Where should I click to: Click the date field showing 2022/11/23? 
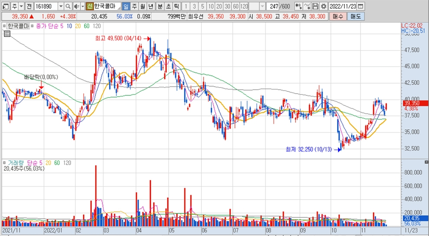(x=343, y=6)
